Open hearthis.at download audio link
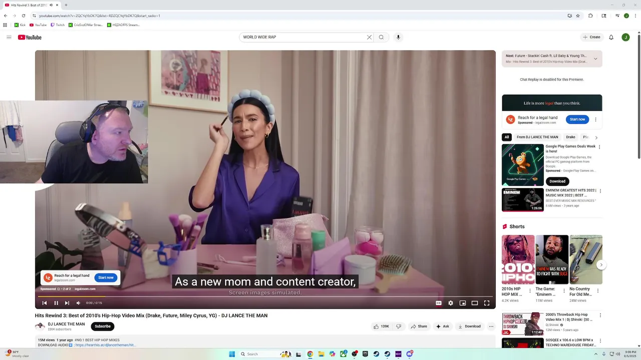Screen dimensions: 641x360 [106, 345]
